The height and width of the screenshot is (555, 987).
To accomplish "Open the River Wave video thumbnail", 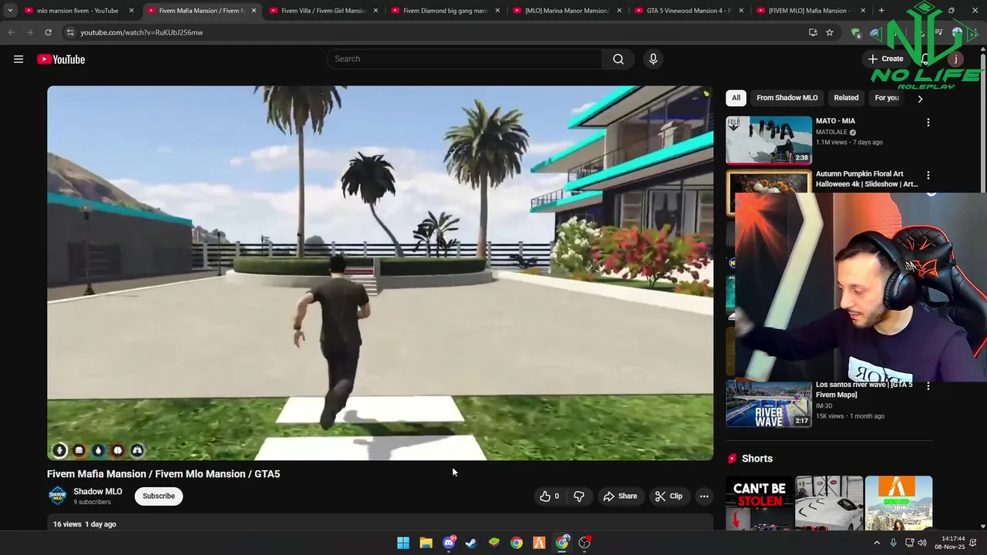I will point(769,404).
